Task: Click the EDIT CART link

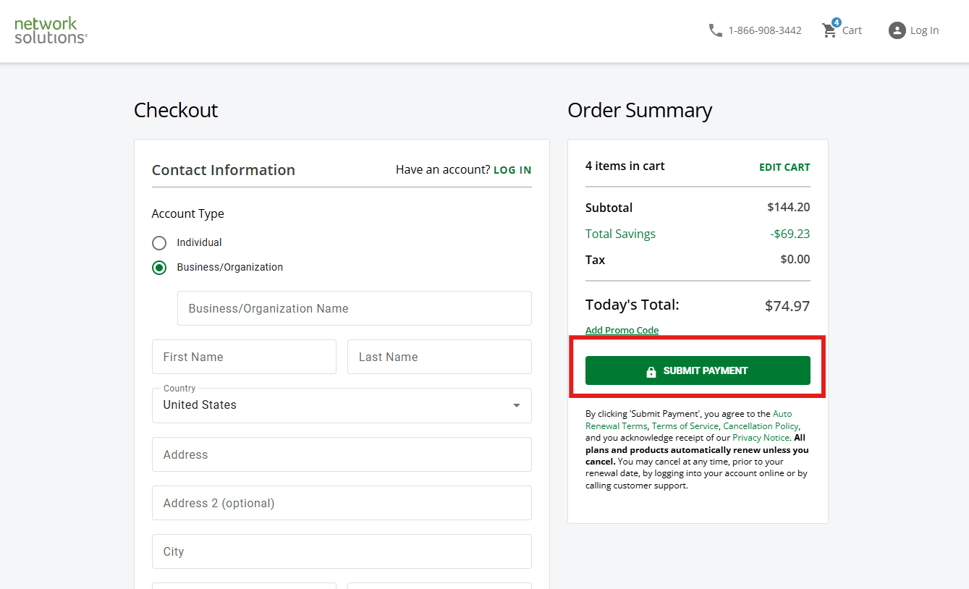Action: point(784,166)
